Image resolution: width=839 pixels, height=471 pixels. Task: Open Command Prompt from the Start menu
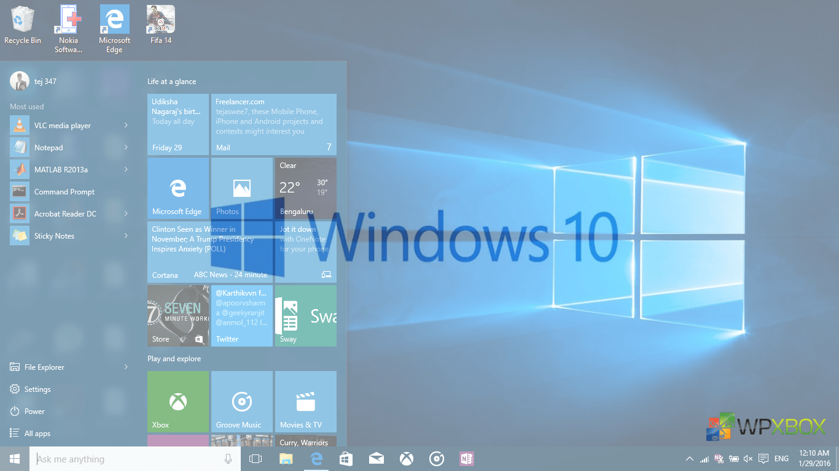pyautogui.click(x=71, y=192)
